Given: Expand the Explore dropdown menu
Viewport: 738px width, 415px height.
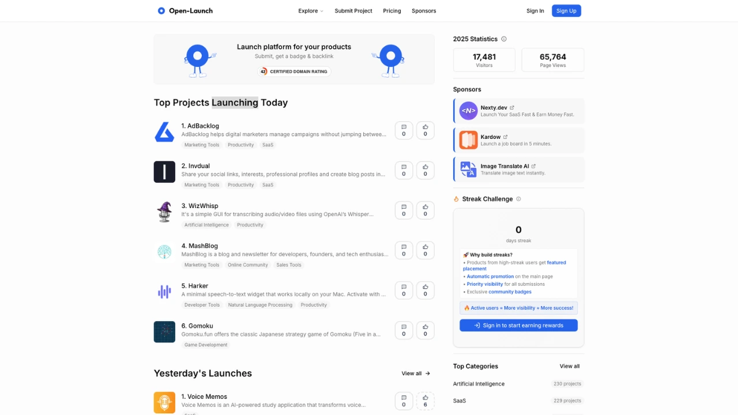Looking at the screenshot, I should pyautogui.click(x=311, y=11).
